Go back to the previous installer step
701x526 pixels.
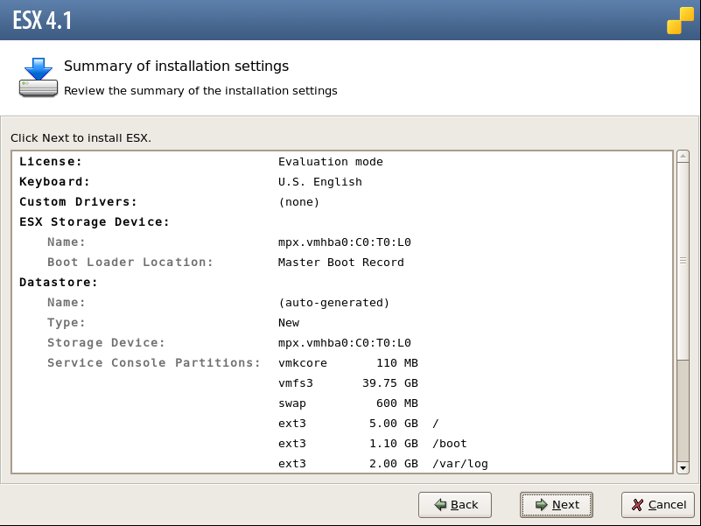[x=455, y=504]
